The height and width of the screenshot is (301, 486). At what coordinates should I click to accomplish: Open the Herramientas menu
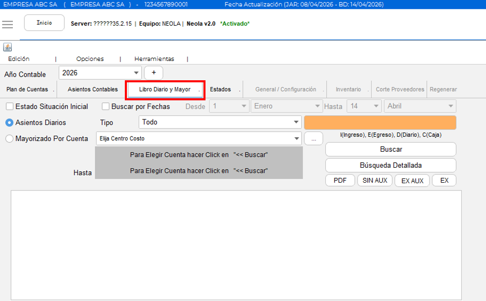[x=154, y=59]
